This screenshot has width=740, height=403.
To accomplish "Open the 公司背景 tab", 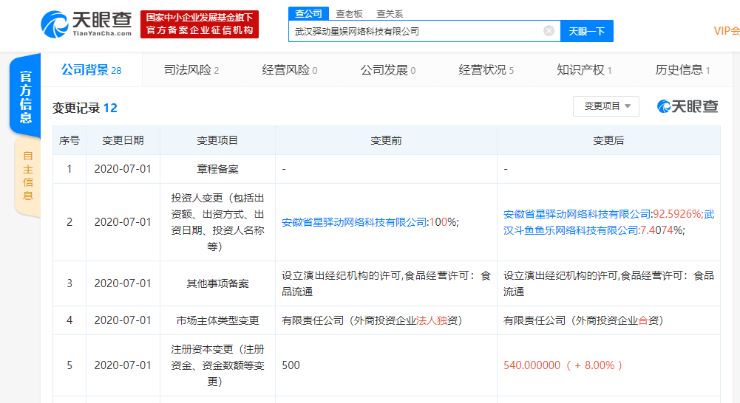I will [90, 70].
